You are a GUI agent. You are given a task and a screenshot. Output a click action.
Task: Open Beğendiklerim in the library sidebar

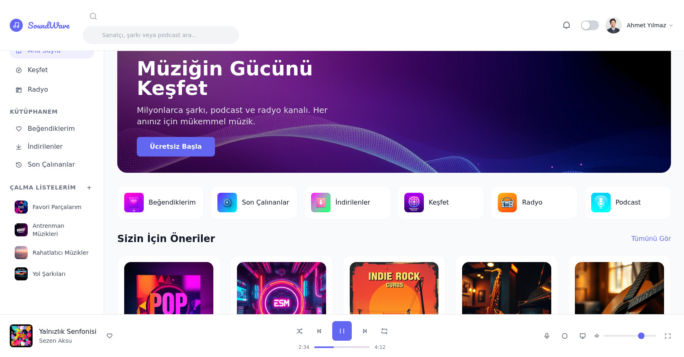pyautogui.click(x=52, y=129)
